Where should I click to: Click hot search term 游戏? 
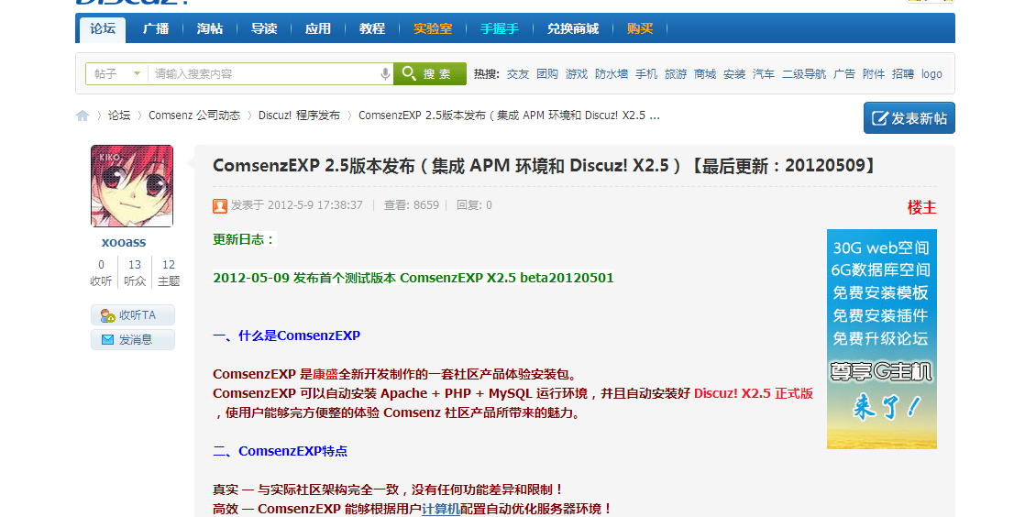(576, 74)
